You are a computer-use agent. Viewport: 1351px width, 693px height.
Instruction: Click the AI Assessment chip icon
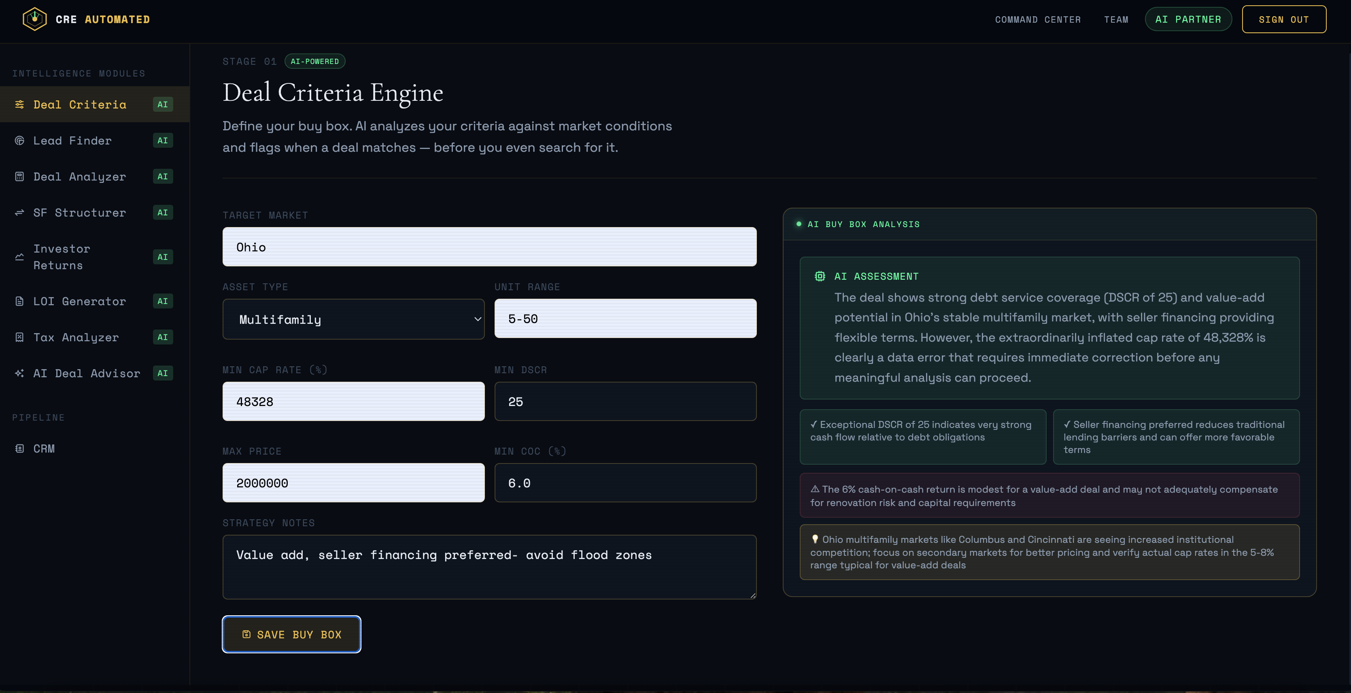pos(820,276)
